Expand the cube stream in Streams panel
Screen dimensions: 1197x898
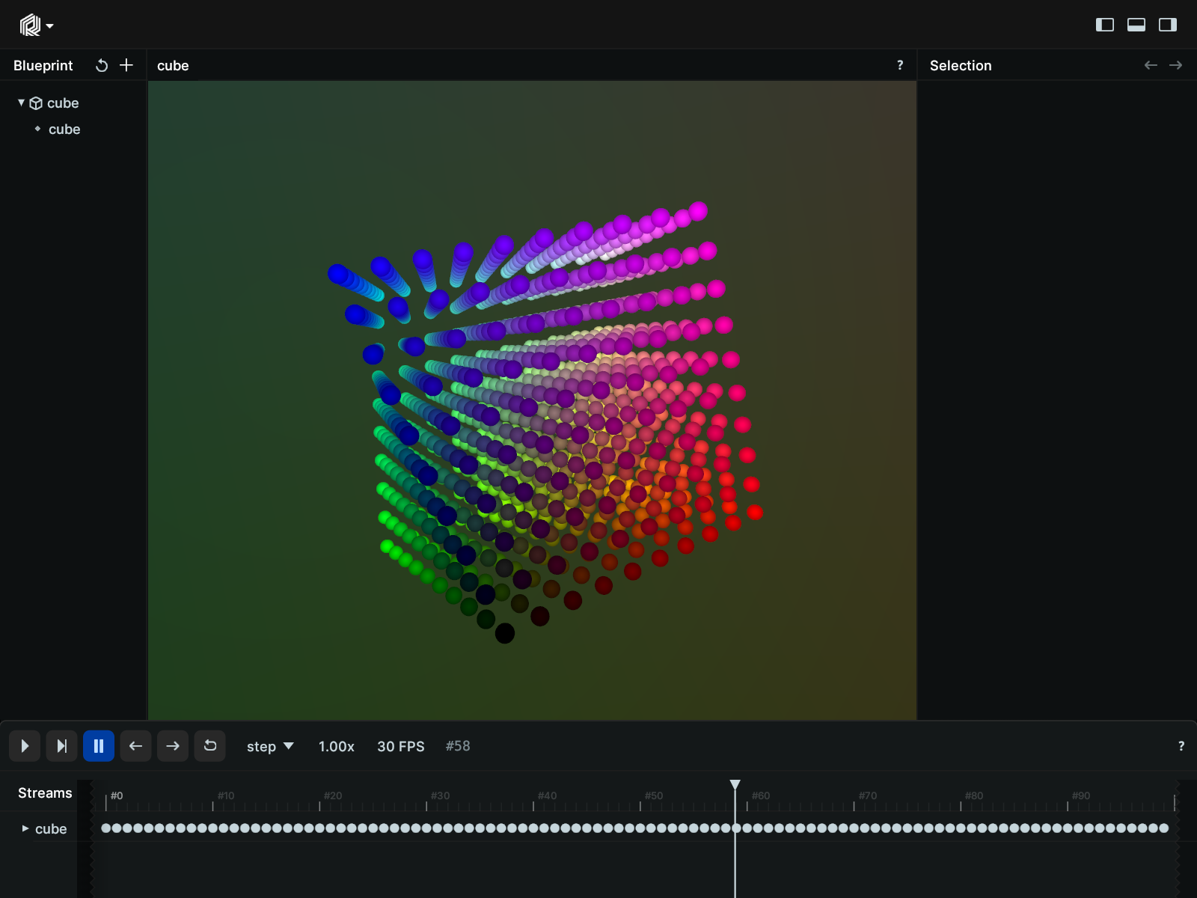click(25, 828)
